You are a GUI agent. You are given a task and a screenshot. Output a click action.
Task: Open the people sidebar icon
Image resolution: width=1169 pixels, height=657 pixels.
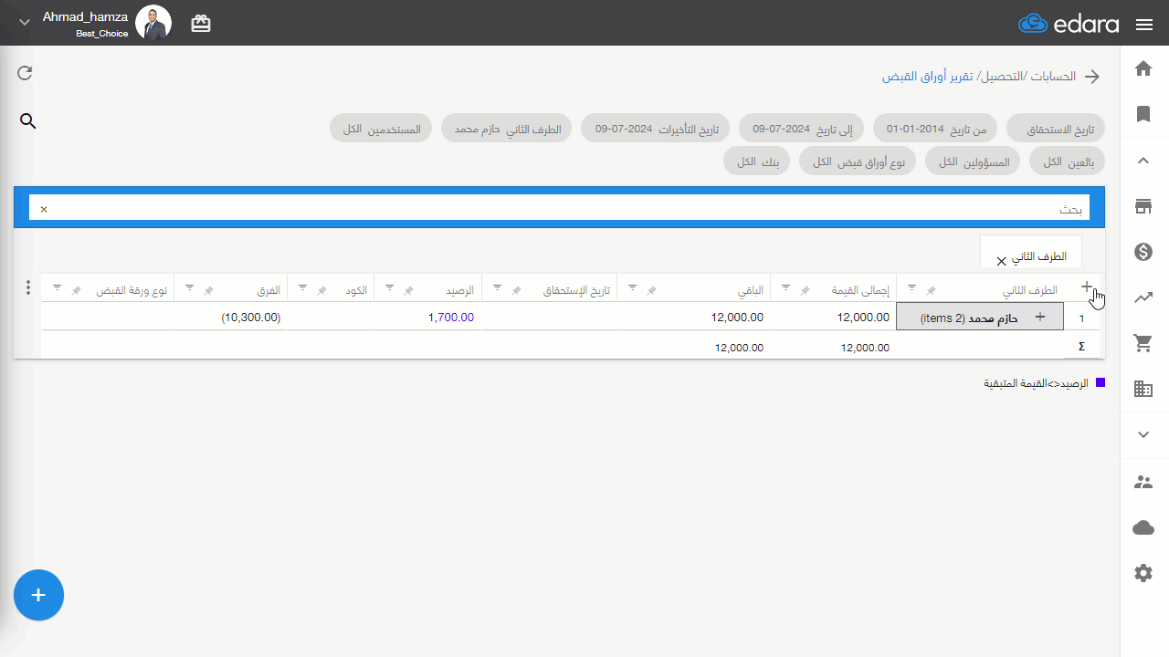pyautogui.click(x=1143, y=482)
